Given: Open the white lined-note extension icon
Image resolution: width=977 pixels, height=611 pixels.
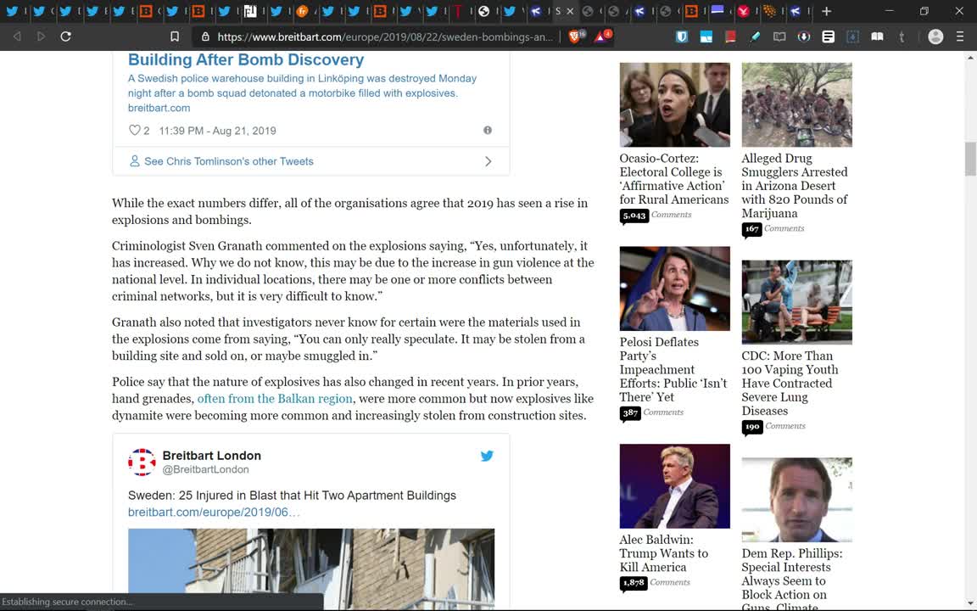Looking at the screenshot, I should [x=828, y=36].
